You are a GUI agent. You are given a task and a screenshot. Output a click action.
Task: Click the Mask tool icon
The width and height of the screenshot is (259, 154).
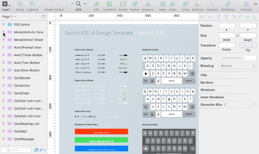[163, 4]
